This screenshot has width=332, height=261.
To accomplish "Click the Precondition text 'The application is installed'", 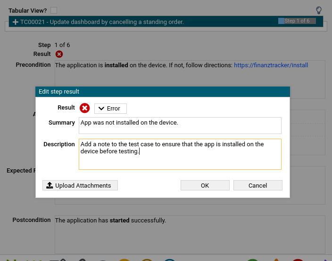I will [91, 65].
